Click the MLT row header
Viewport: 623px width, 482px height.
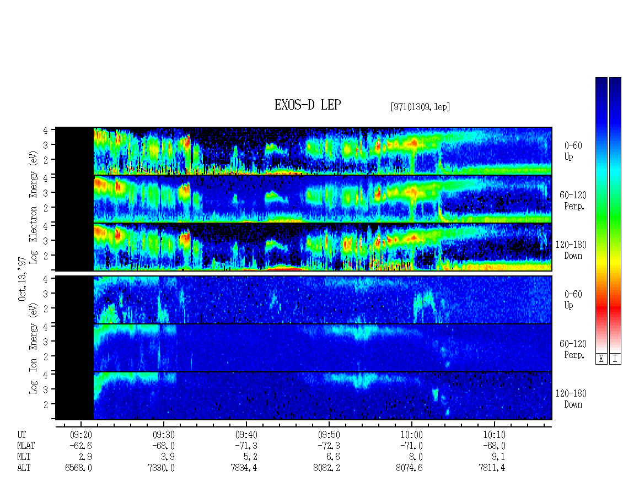(x=24, y=457)
